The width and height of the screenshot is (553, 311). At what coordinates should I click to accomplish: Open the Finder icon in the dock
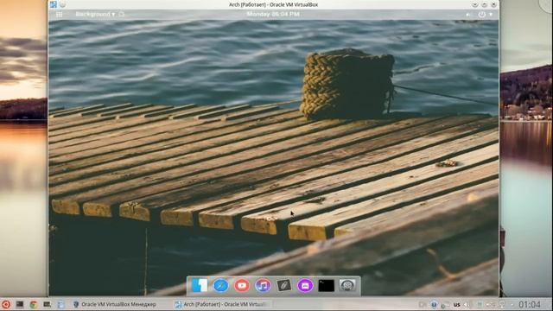200,285
